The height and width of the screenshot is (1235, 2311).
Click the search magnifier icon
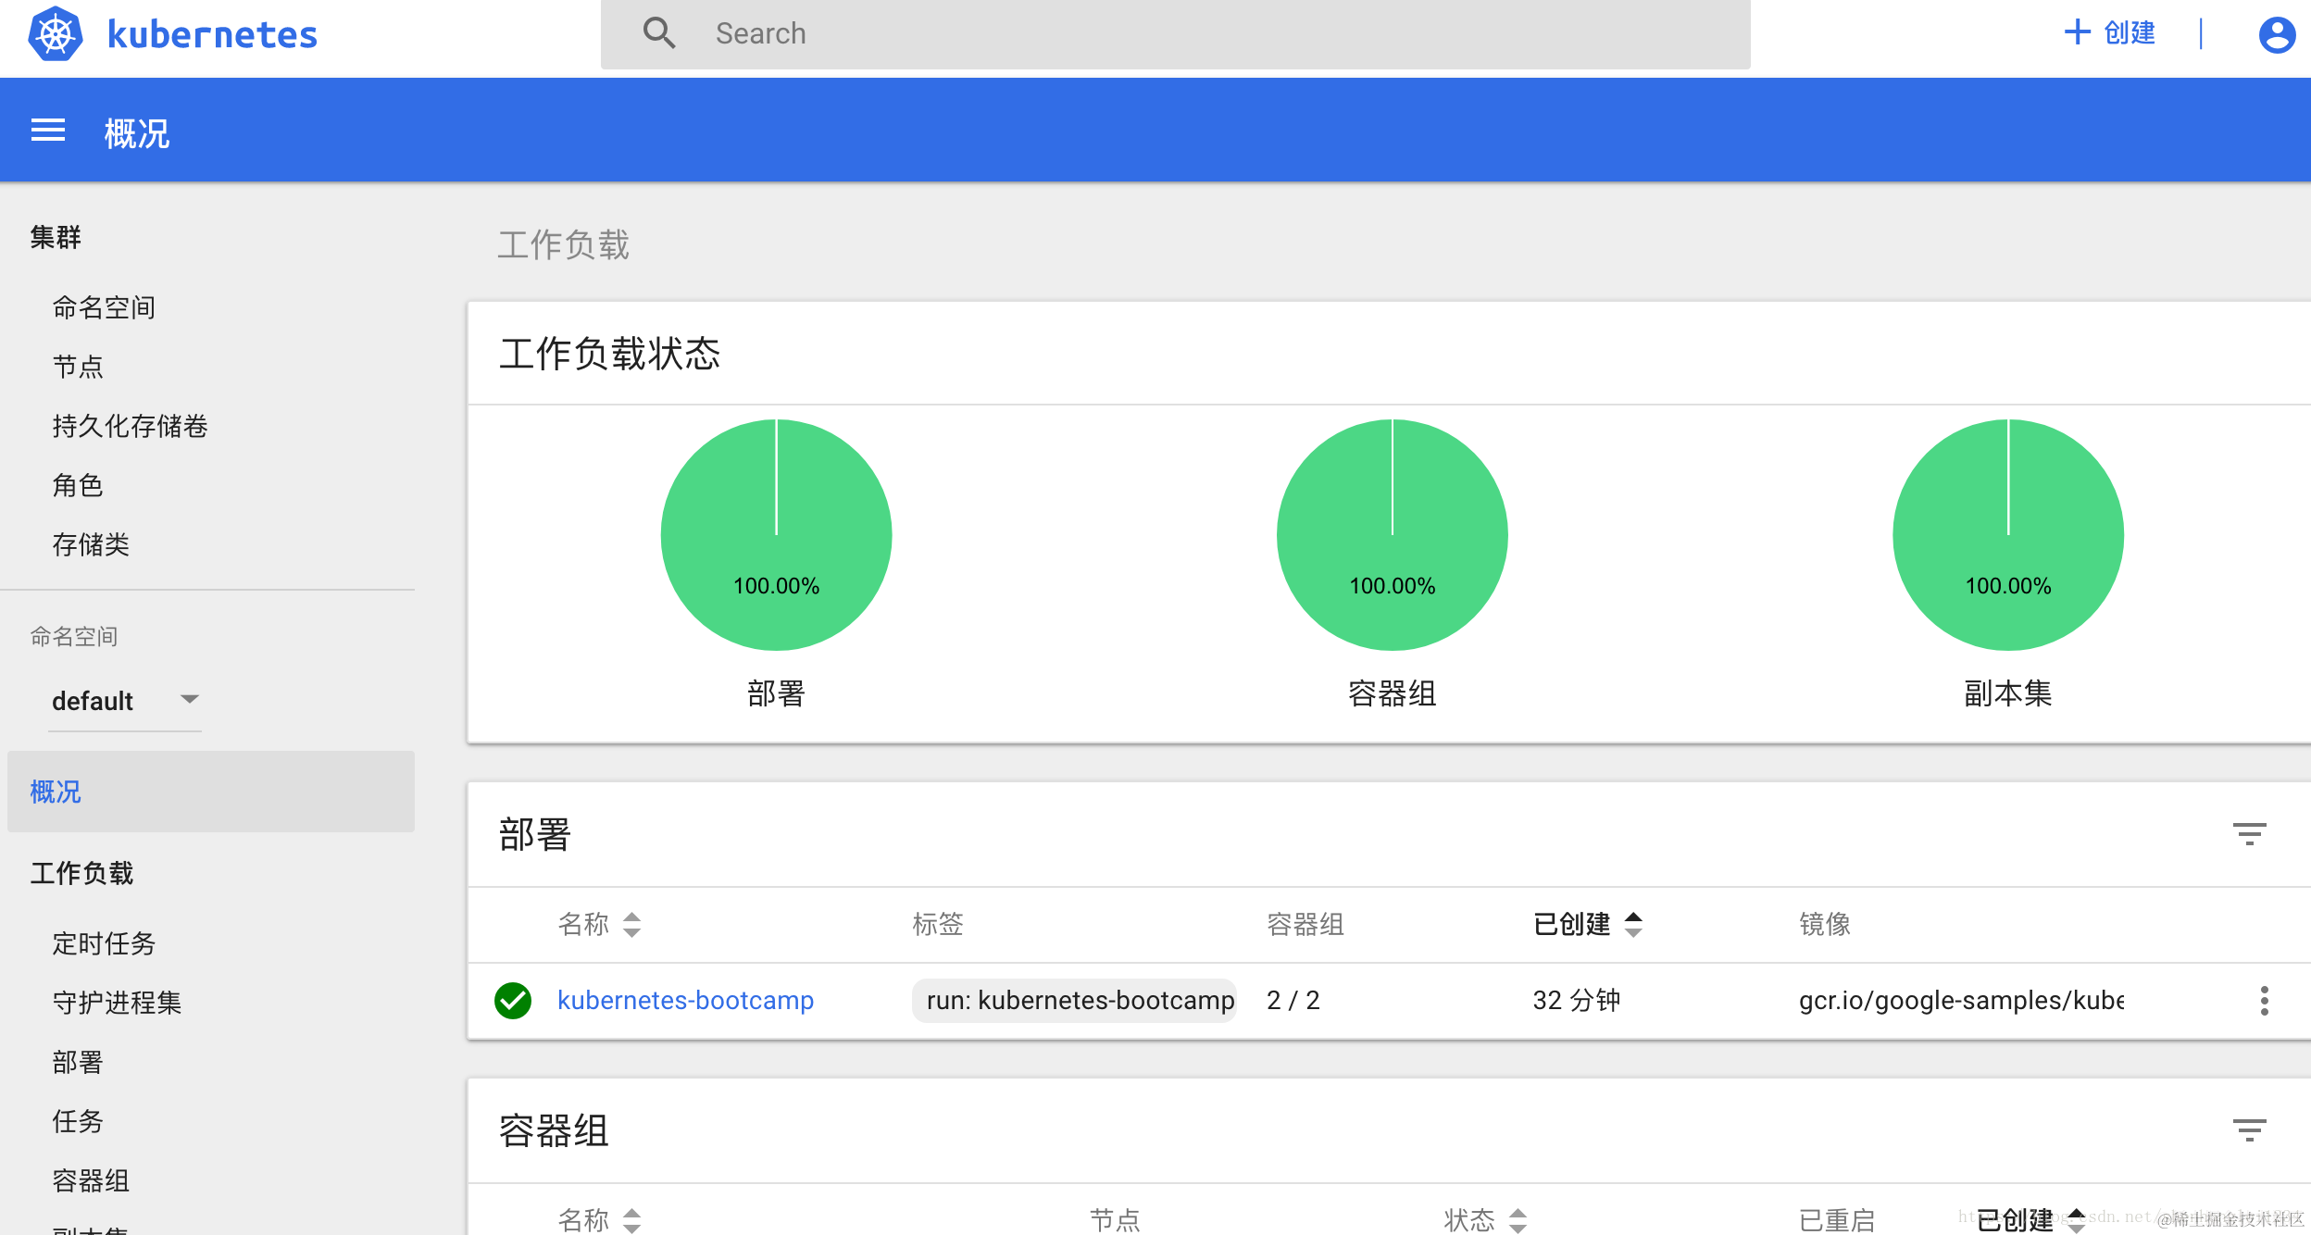coord(659,32)
